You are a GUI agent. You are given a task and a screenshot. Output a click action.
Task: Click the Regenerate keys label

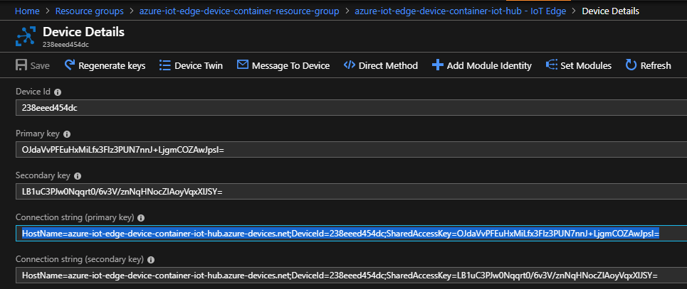coord(112,65)
